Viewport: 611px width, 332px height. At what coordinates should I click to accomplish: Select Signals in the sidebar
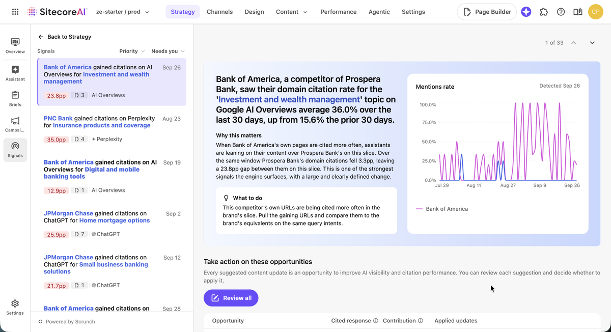point(15,150)
